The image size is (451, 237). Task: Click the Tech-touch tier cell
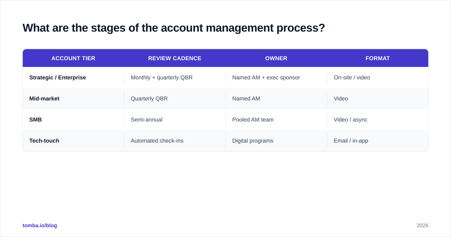[x=73, y=141]
